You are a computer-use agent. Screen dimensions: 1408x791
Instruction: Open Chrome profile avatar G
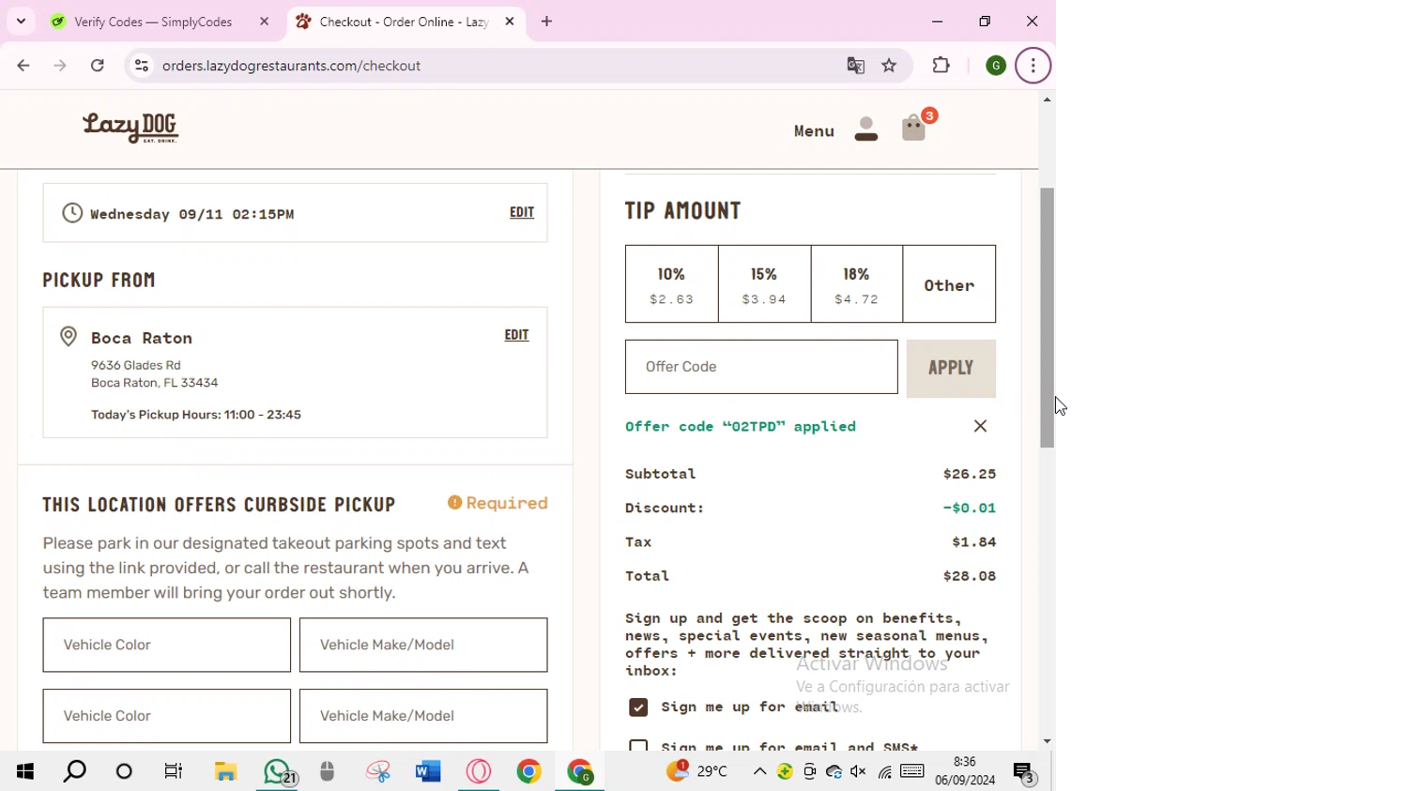pos(996,66)
